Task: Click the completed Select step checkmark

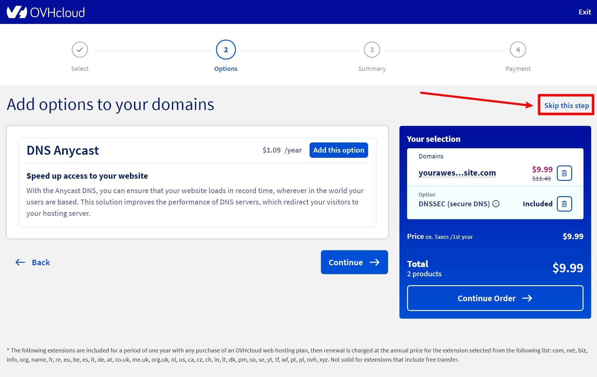Action: 80,50
